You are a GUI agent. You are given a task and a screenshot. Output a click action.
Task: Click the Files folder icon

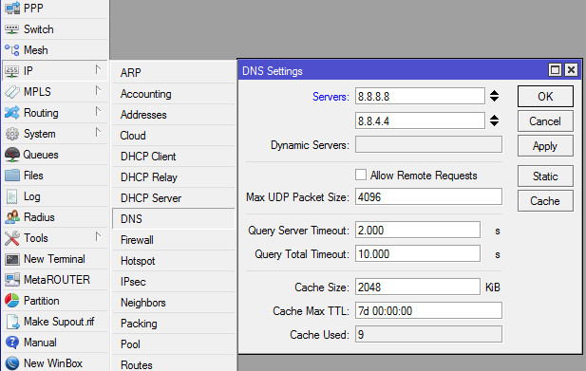click(12, 175)
